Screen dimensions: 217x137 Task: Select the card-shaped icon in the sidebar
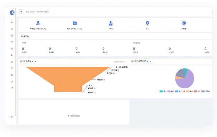point(12,42)
